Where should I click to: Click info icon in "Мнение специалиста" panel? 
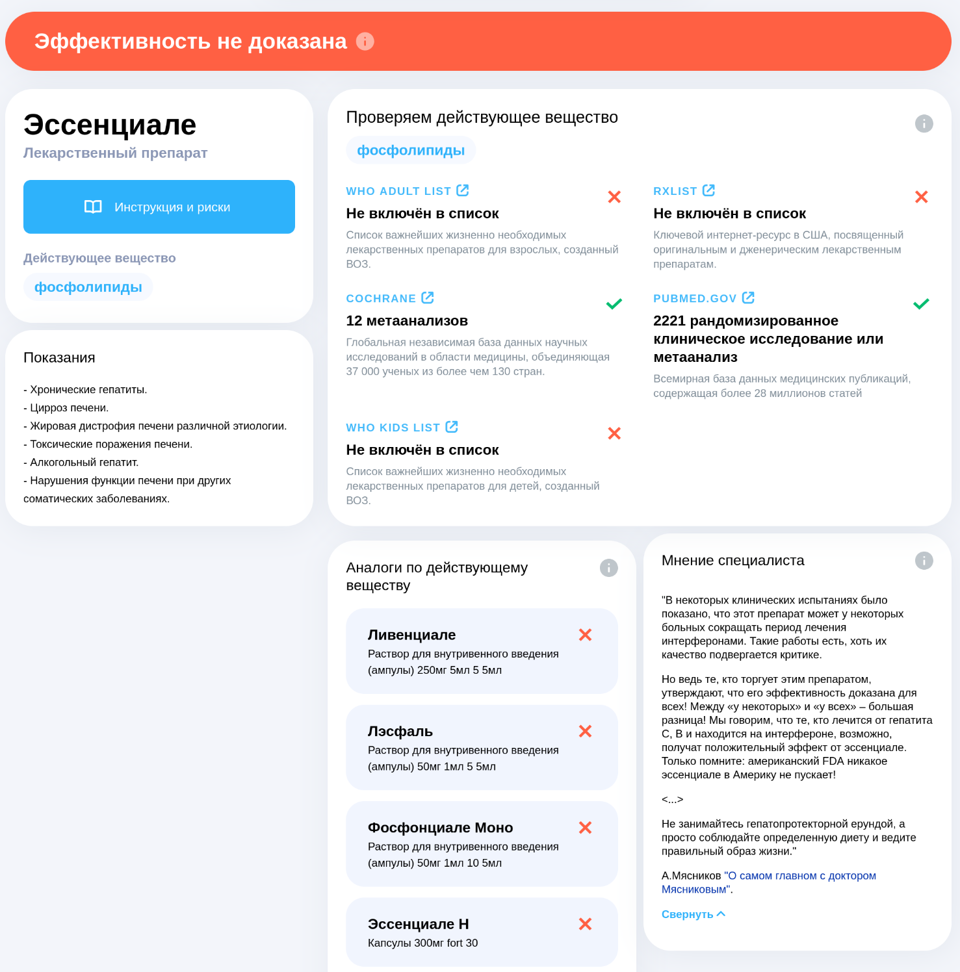click(x=924, y=561)
